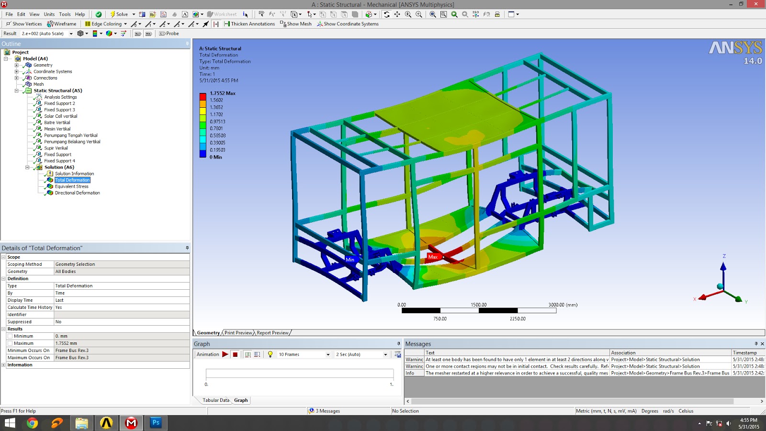The height and width of the screenshot is (431, 766).
Task: Click the Zoom To Fit icon
Action: tap(433, 14)
